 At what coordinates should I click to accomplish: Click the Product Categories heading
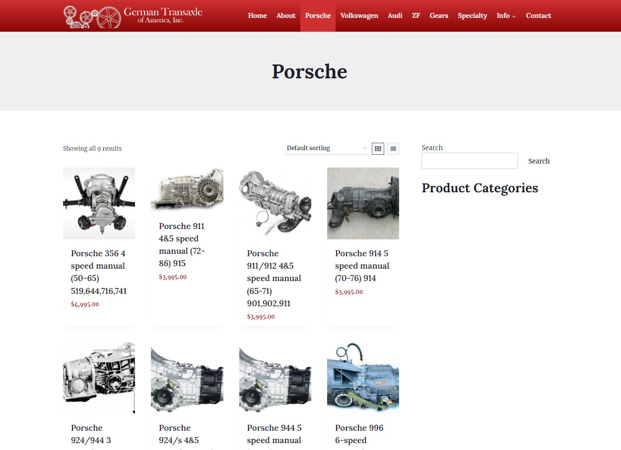[x=480, y=188]
